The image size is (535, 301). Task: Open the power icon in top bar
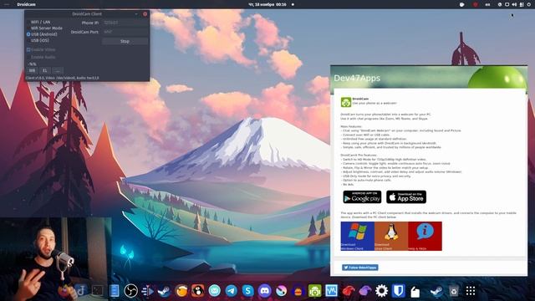click(529, 4)
